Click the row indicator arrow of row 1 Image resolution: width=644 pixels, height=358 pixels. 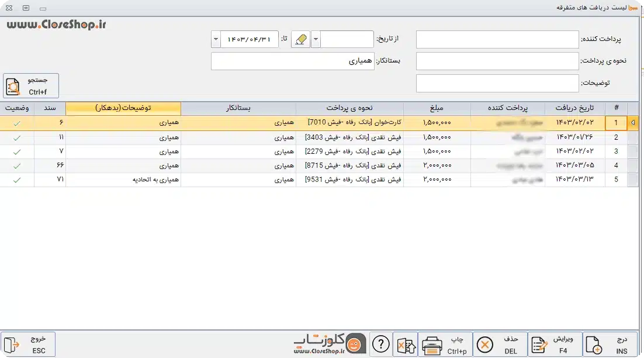click(633, 123)
